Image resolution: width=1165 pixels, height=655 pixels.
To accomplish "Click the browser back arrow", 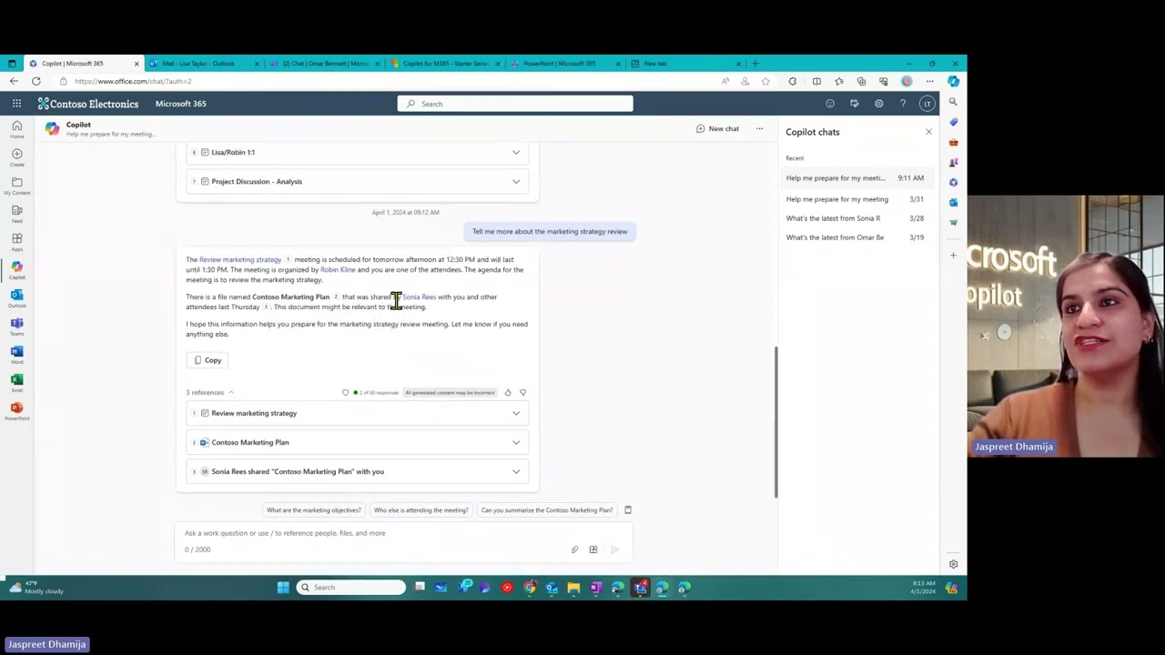I will [14, 81].
